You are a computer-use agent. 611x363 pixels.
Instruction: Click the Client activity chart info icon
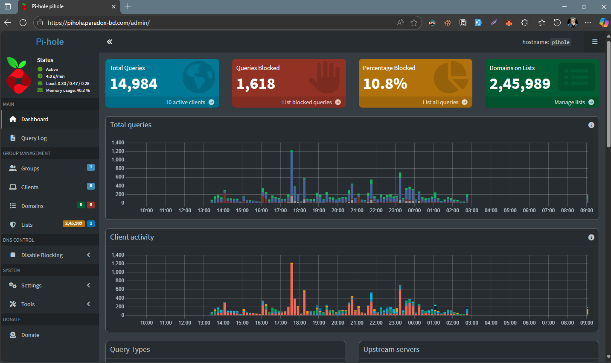click(x=591, y=237)
